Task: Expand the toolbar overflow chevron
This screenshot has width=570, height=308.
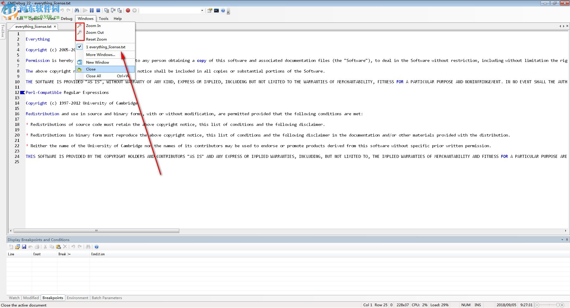Action: [228, 12]
